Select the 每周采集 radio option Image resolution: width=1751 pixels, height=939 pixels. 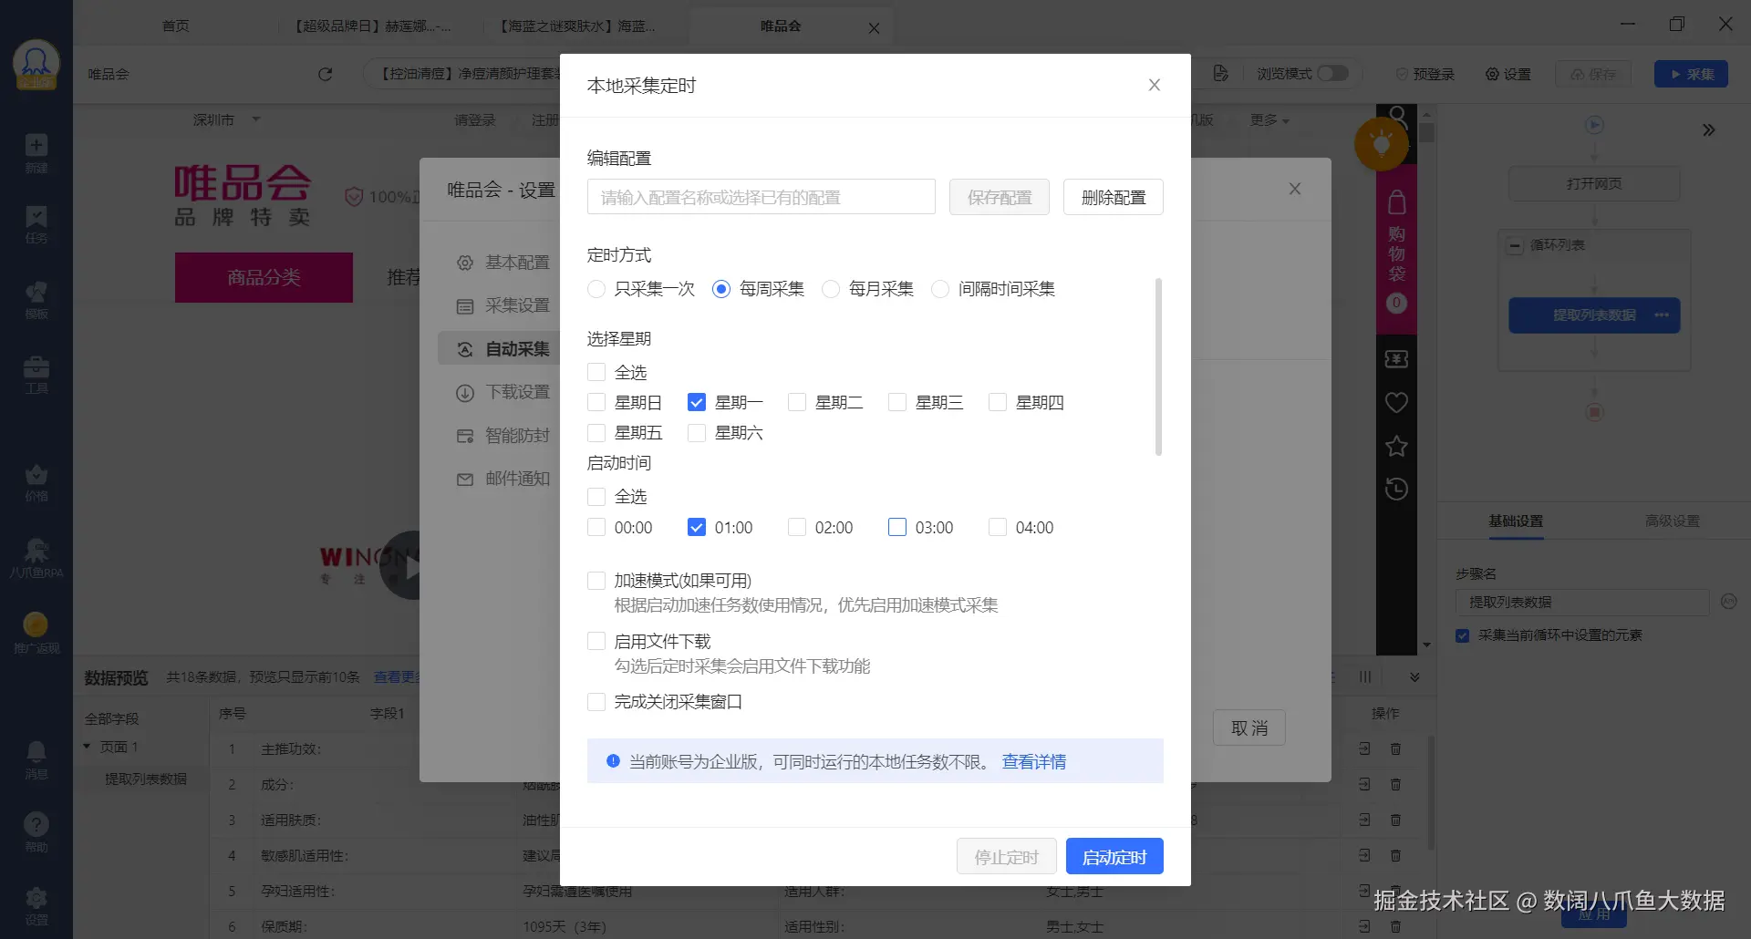pyautogui.click(x=721, y=289)
